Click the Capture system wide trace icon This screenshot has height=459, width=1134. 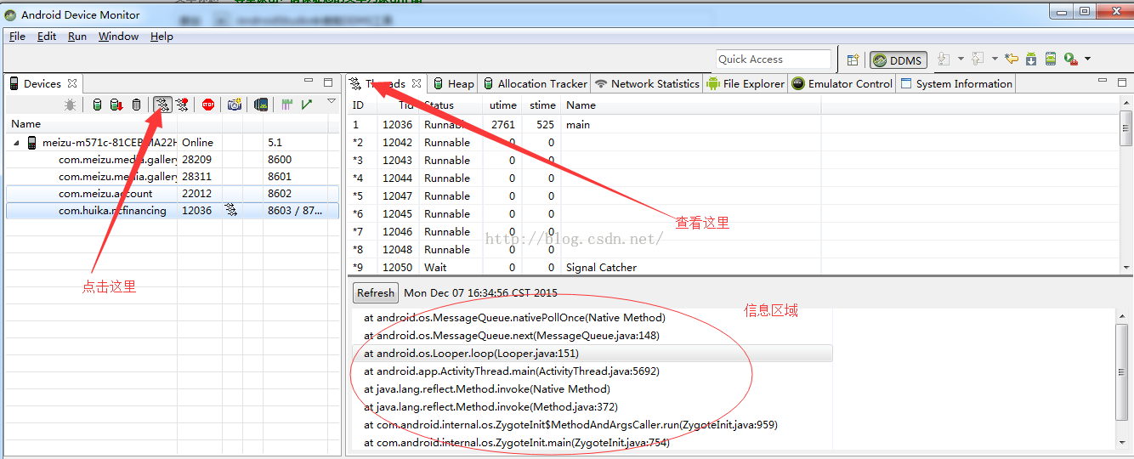(x=287, y=105)
